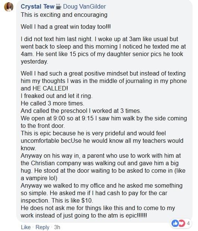198x231 pixels.
Task: Click the line 'He called 3 more times'
Action: [x=52, y=104]
